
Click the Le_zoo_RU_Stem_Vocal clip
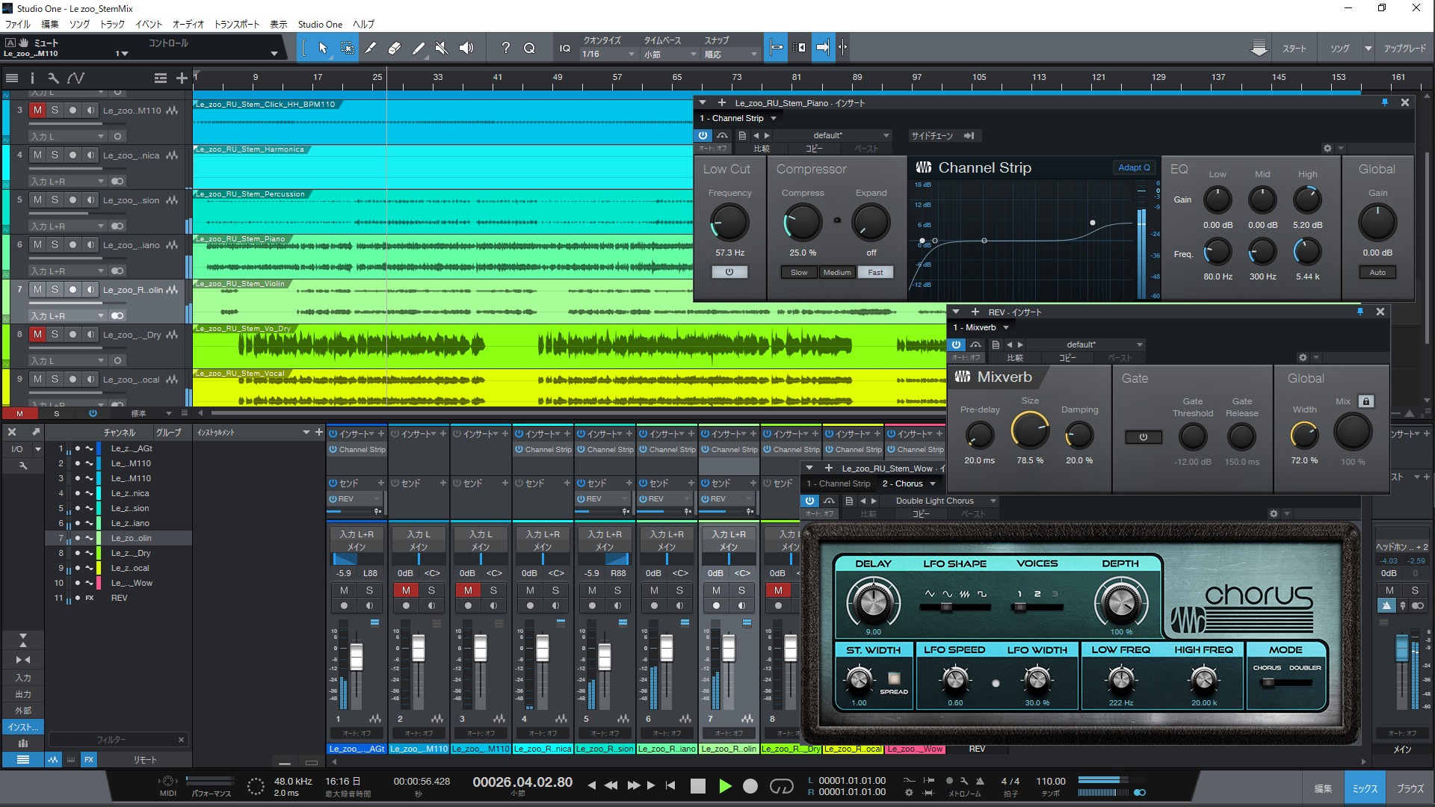click(568, 388)
